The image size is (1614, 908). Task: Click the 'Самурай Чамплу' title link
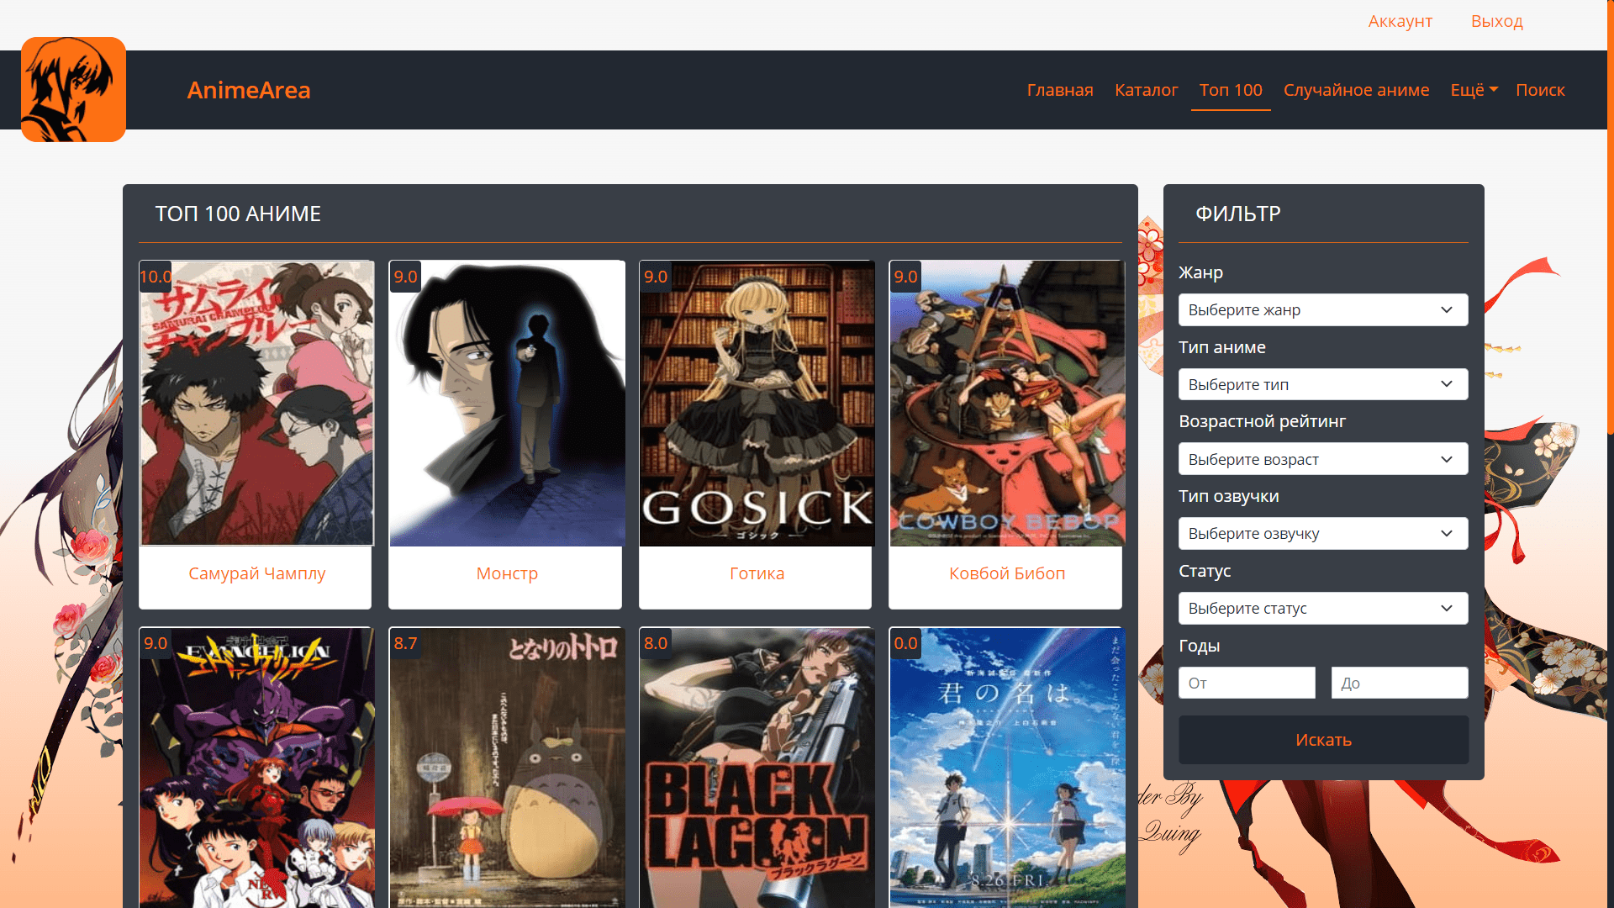coord(256,573)
